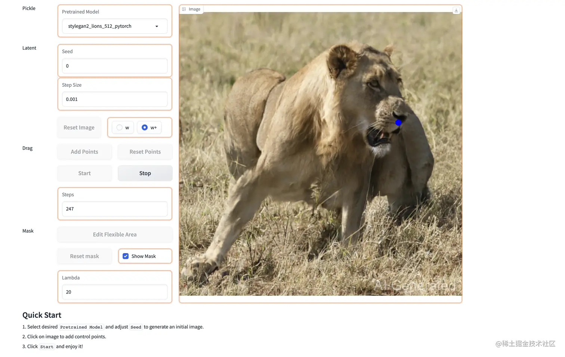This screenshot has height=357, width=565.
Task: Click the Add Points button
Action: 84,152
